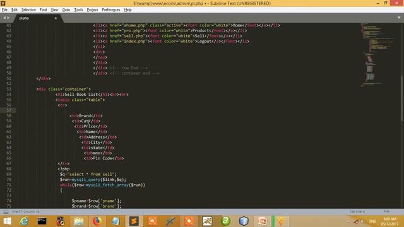Click the ENG language indicator
Viewport: 404px width, 227px height.
pyautogui.click(x=372, y=221)
